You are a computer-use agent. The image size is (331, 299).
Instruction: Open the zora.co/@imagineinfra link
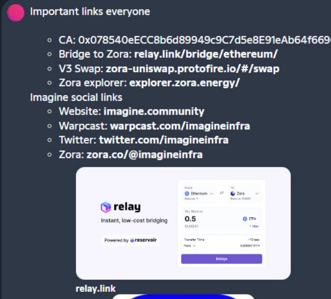pyautogui.click(x=145, y=154)
